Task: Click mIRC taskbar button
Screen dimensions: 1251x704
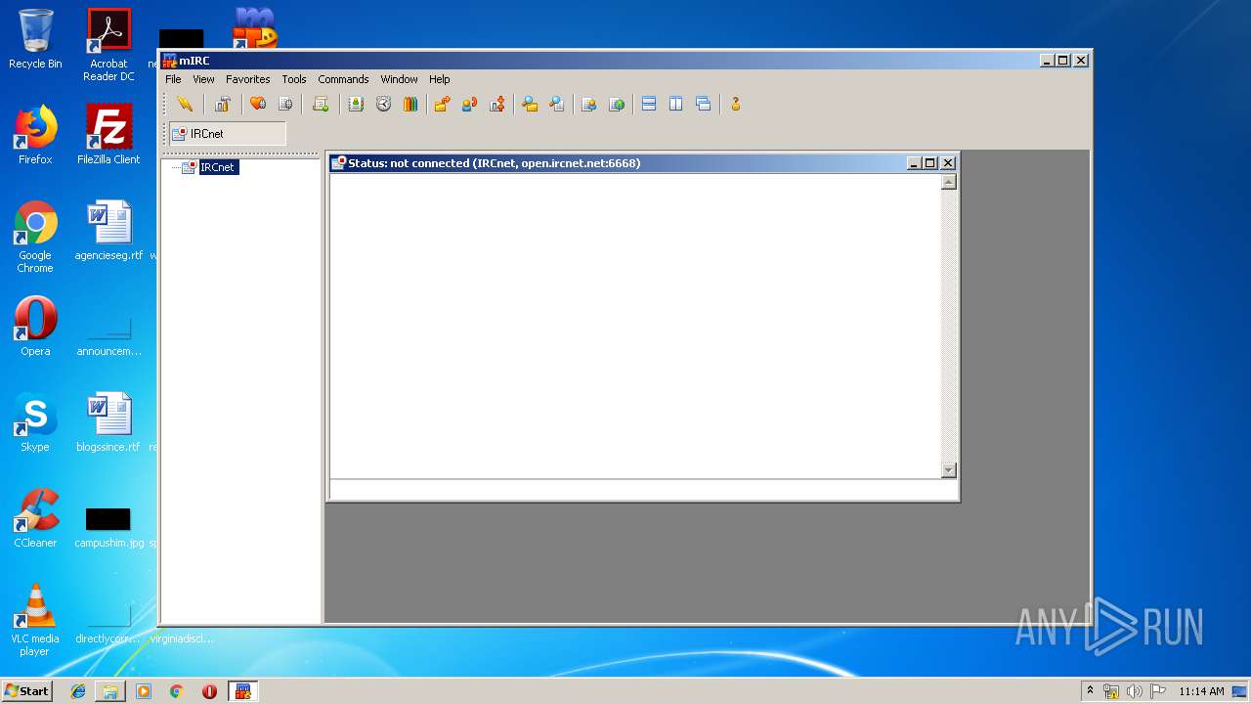Action: [x=242, y=691]
